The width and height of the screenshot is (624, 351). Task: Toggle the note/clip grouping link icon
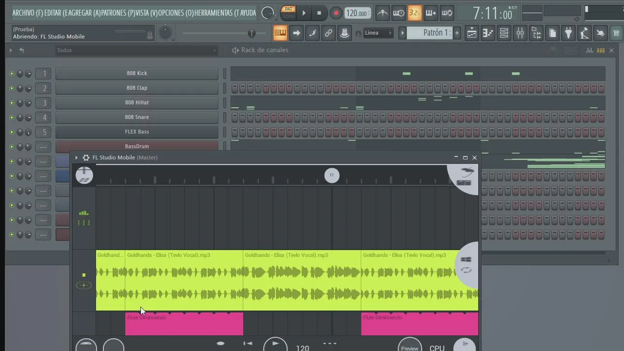click(x=329, y=33)
